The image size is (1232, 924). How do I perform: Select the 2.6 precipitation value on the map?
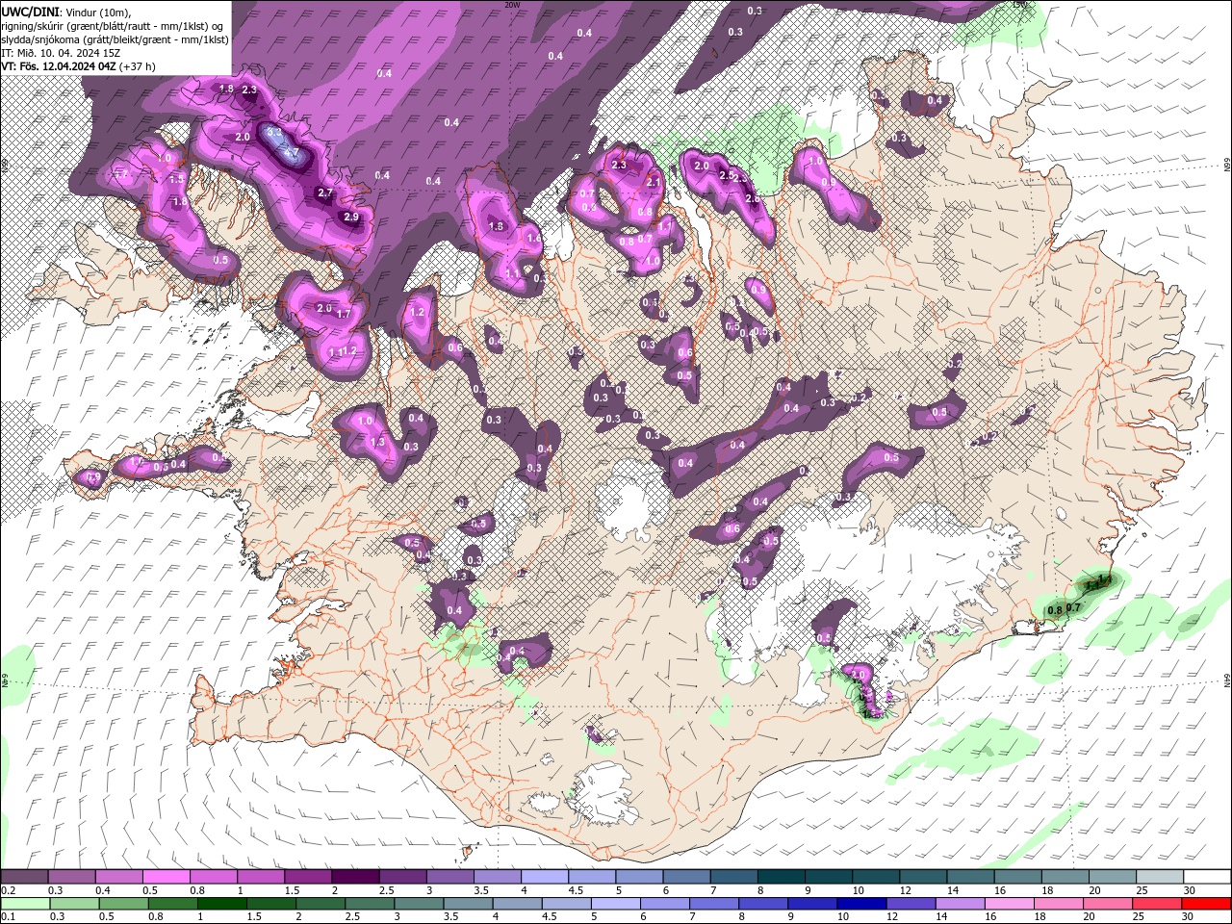point(753,198)
